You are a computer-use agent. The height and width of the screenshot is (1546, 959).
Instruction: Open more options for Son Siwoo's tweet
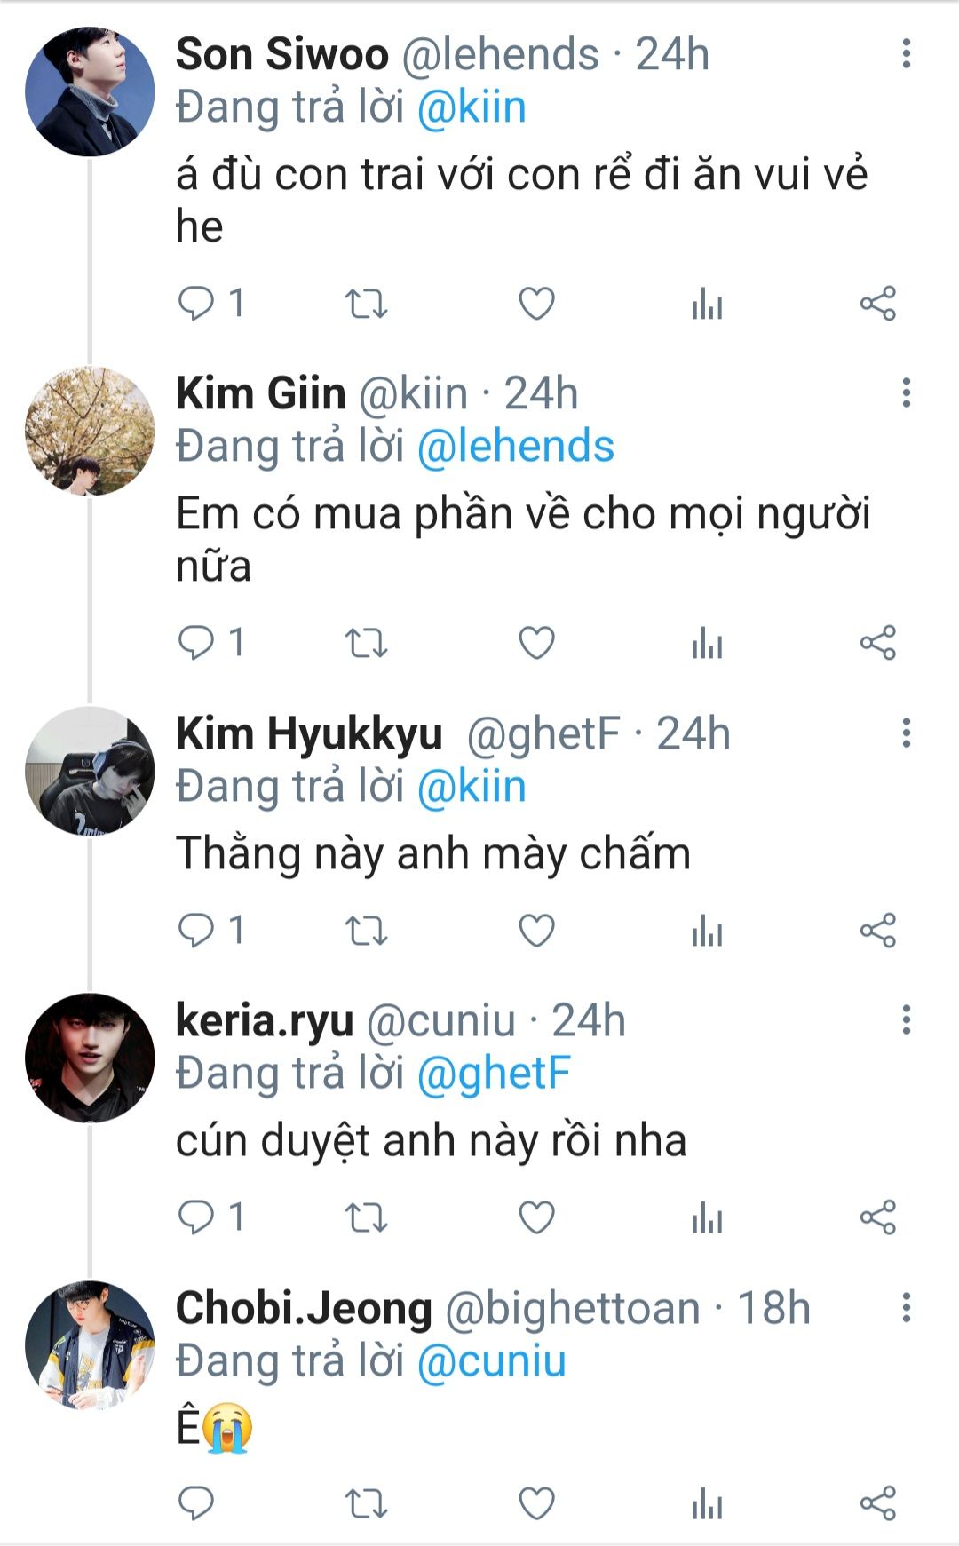click(906, 54)
